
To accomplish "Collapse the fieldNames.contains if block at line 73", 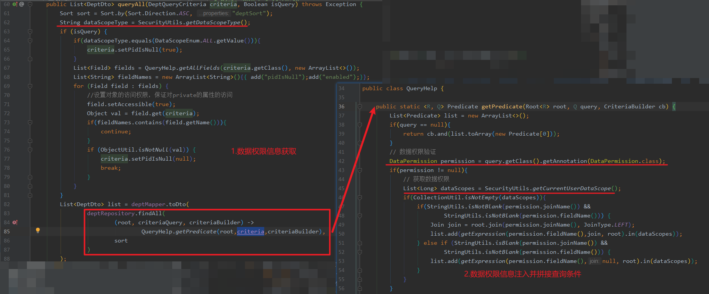I will [x=30, y=122].
